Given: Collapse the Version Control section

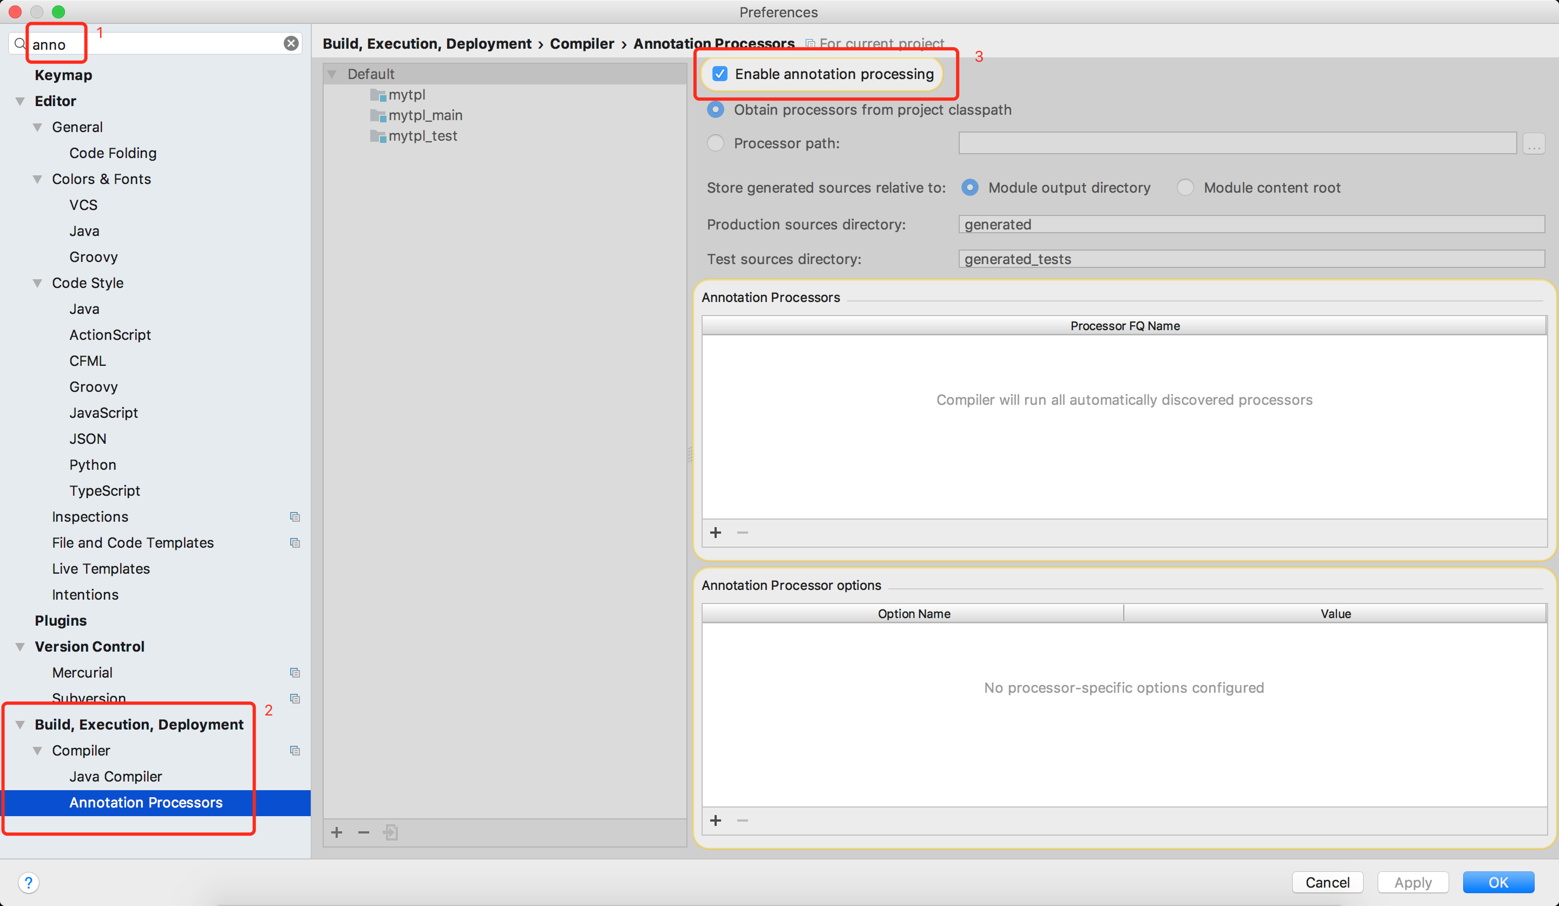Looking at the screenshot, I should 21,646.
